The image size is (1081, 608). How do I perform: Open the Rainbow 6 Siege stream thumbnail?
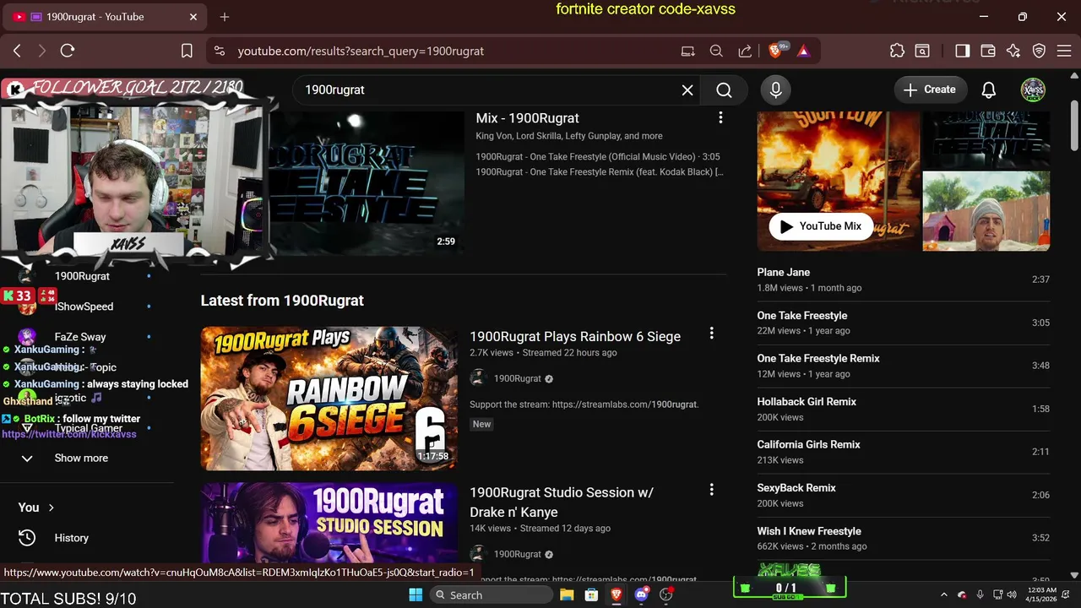[329, 399]
